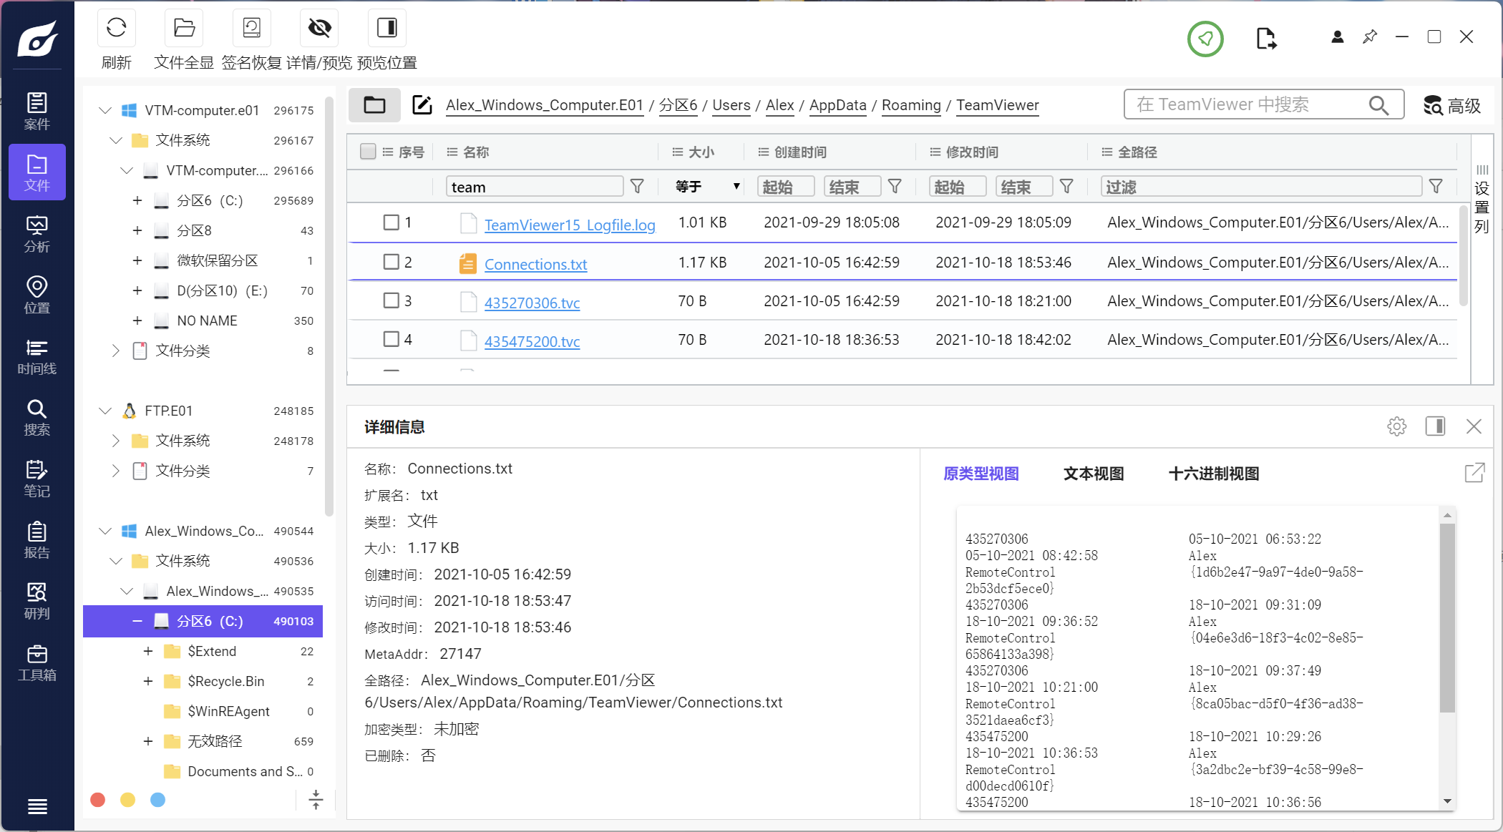Expand the $Extend folder node
The image size is (1503, 832).
click(x=148, y=651)
